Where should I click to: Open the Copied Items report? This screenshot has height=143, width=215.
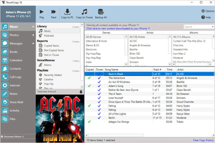pos(59,46)
